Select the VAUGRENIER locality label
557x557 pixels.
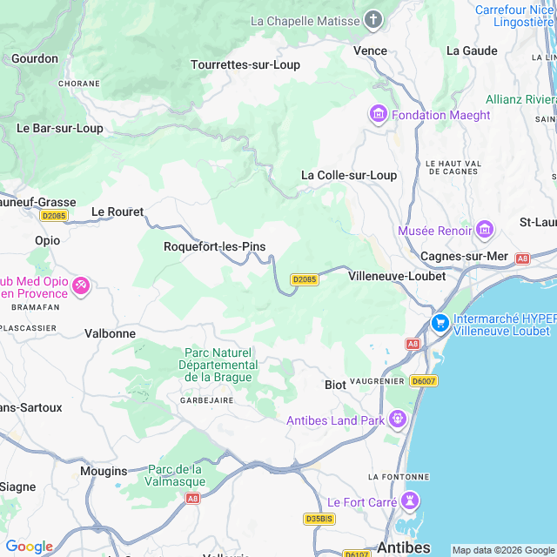[377, 381]
